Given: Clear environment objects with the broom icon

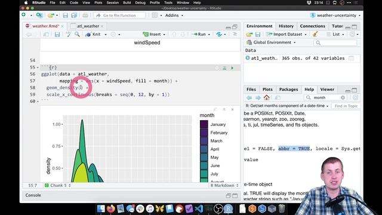Looking at the screenshot, I should pyautogui.click(x=315, y=34).
